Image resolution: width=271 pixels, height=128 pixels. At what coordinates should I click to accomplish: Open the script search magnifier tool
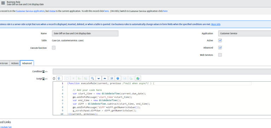pos(93,78)
